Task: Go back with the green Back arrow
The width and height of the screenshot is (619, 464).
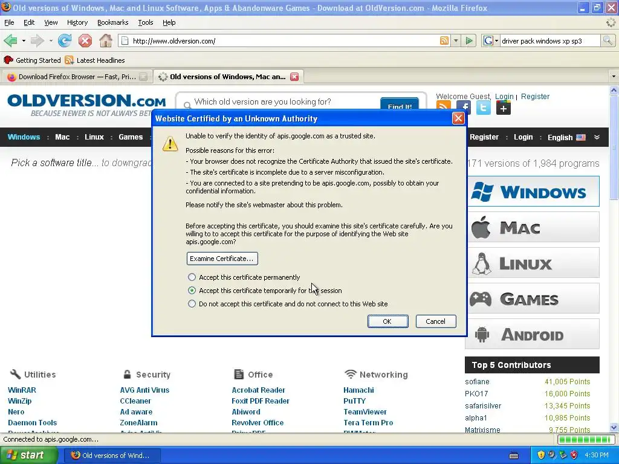Action: click(x=10, y=40)
